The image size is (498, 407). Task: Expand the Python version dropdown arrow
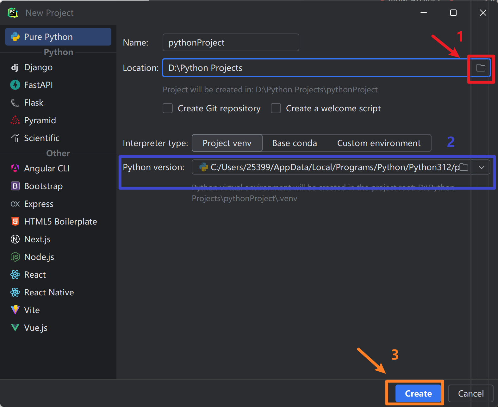482,167
